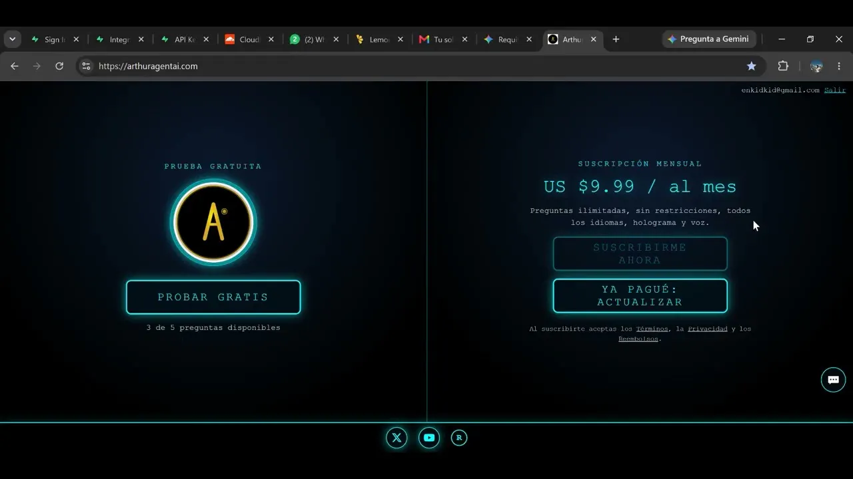The width and height of the screenshot is (853, 479).
Task: Click the golden Arthur logo emblem
Action: pos(213,222)
